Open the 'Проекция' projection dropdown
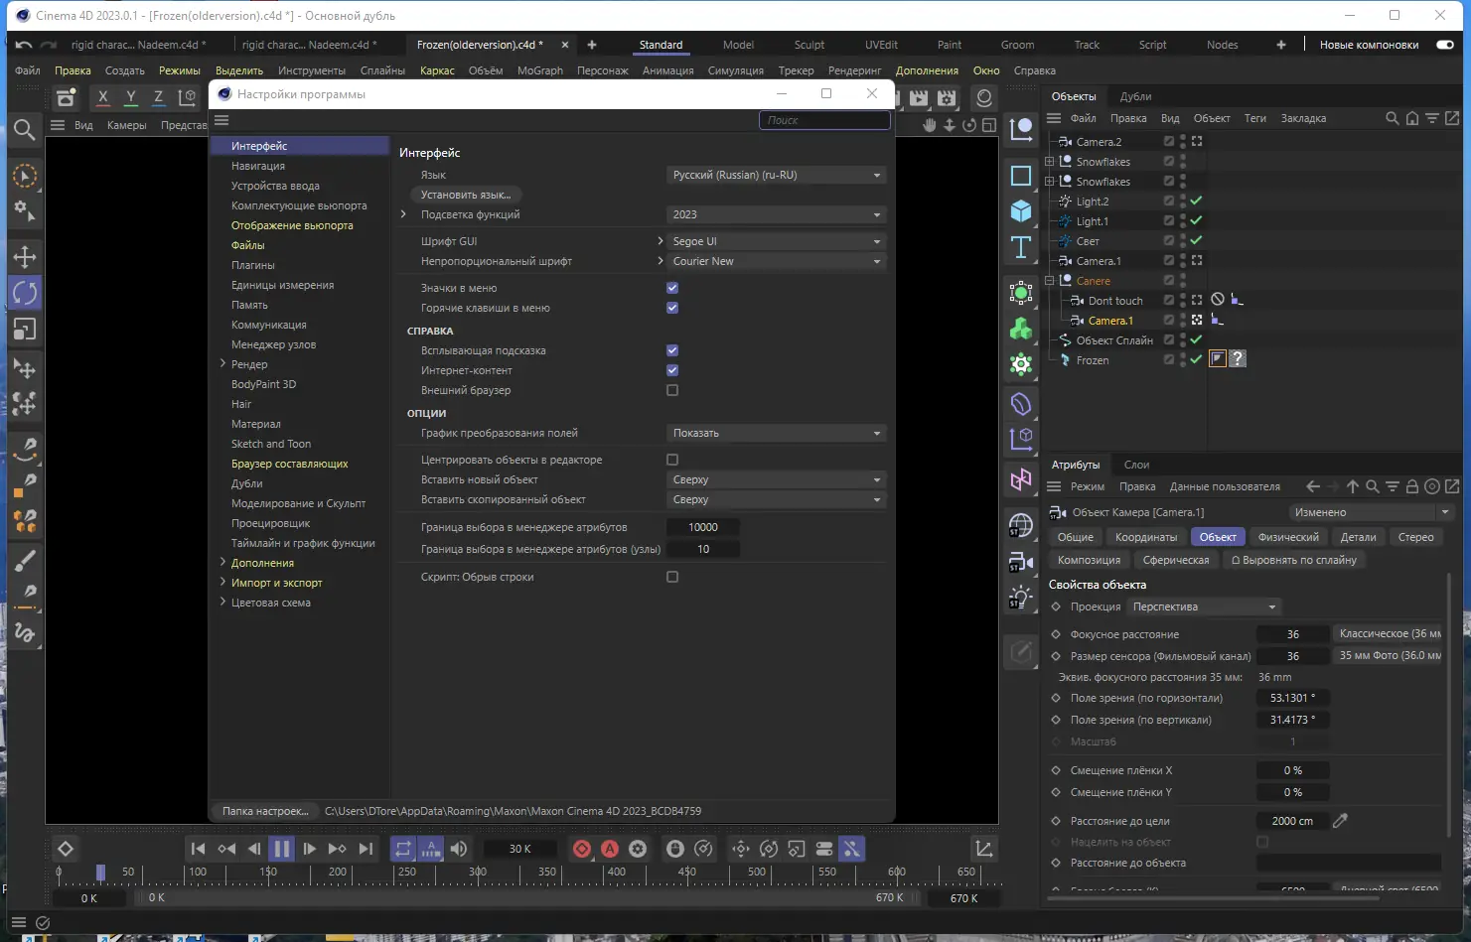Viewport: 1471px width, 942px height. (x=1204, y=606)
